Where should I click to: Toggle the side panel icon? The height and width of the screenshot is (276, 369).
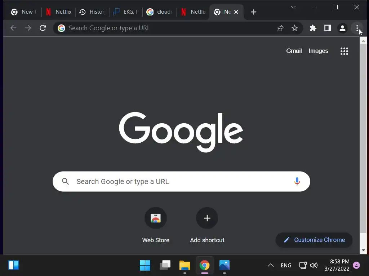coord(327,28)
